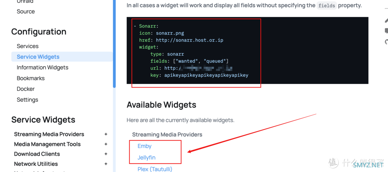
Task: Click the sidebar vertical scrollbar
Action: (114, 44)
